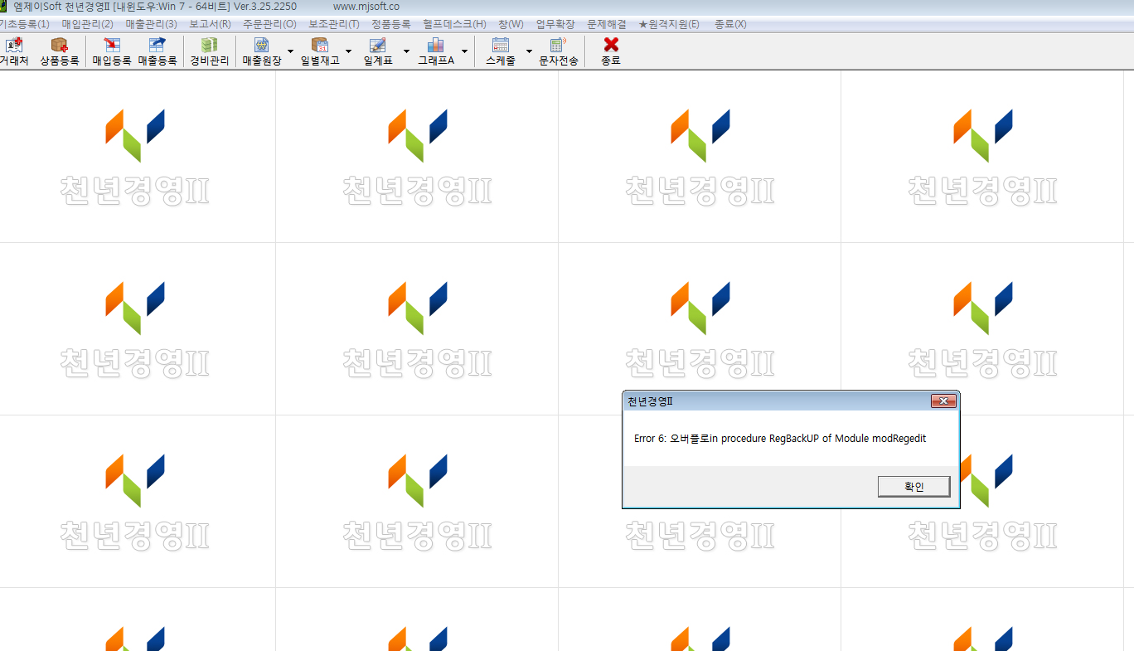Click 확인 in the error dialog
The width and height of the screenshot is (1134, 651).
(913, 487)
